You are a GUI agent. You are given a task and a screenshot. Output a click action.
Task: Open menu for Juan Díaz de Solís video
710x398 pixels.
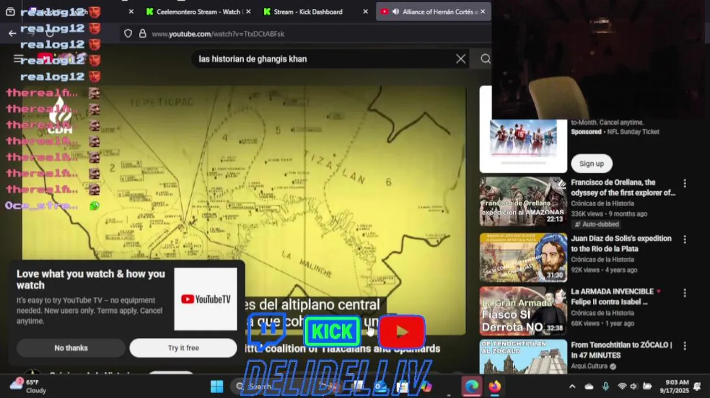(685, 240)
